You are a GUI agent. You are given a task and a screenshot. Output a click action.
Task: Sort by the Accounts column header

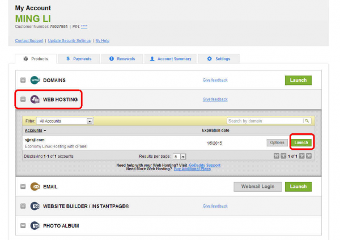(x=35, y=130)
